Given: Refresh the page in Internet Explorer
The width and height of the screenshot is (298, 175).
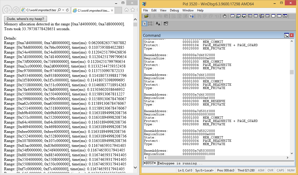Looking at the screenshot, I should click(67, 10).
